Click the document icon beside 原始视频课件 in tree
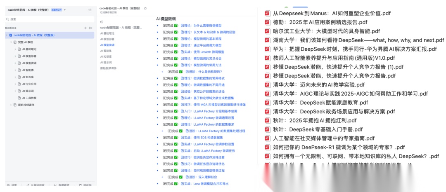446x192 pixels. point(15,105)
